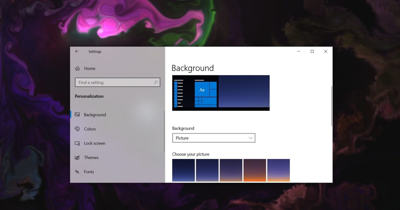Screen dimensions: 400x210
Task: Choose the dark blue Windows wallpaper
Action: 183,170
